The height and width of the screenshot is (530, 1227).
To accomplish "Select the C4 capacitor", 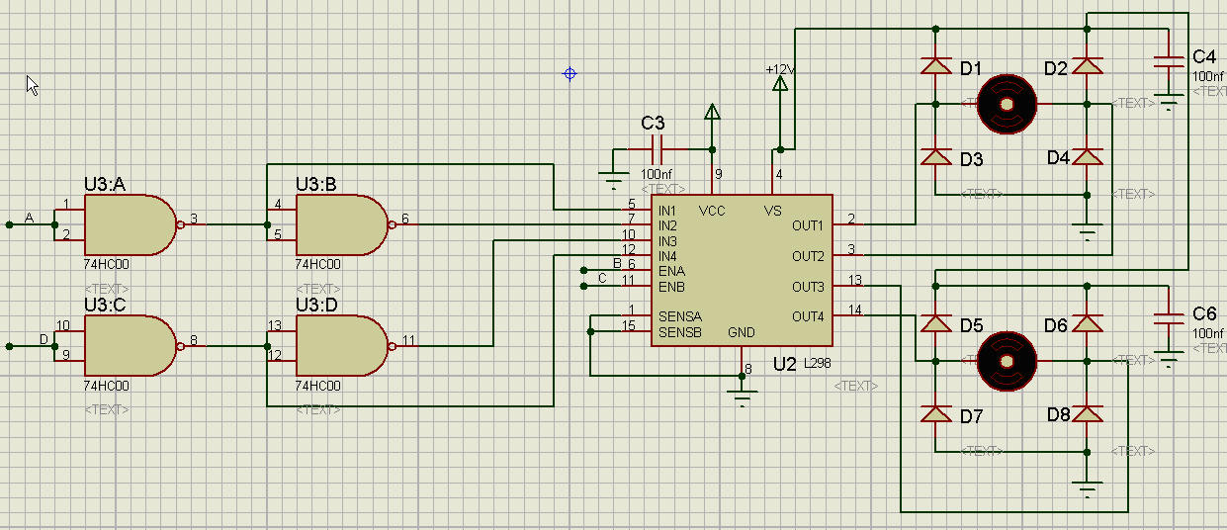I will [x=1170, y=62].
